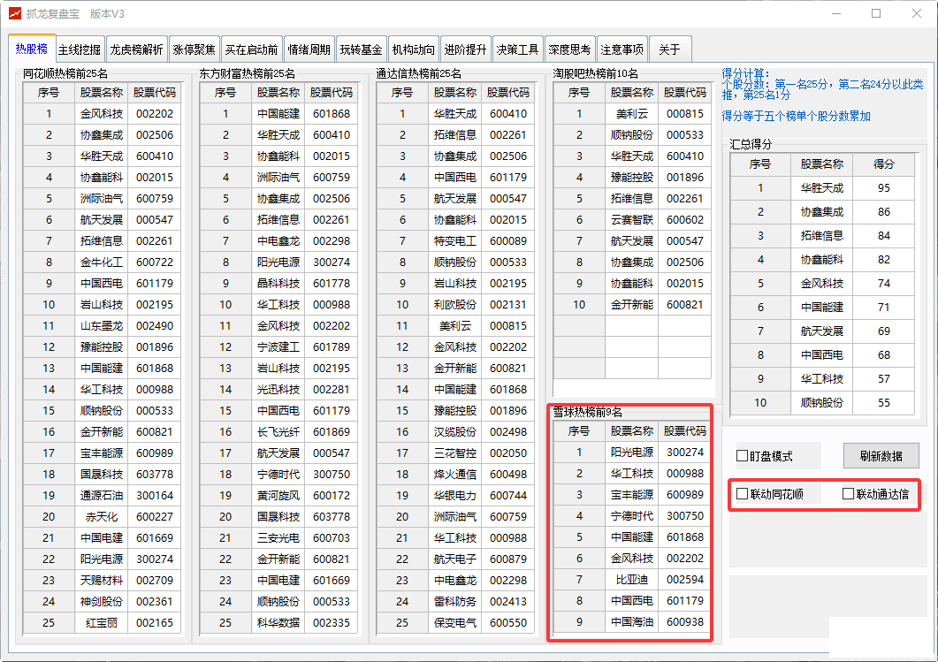Enable the 盯盘模式 checkbox
Viewport: 938px width, 662px height.
click(x=743, y=456)
